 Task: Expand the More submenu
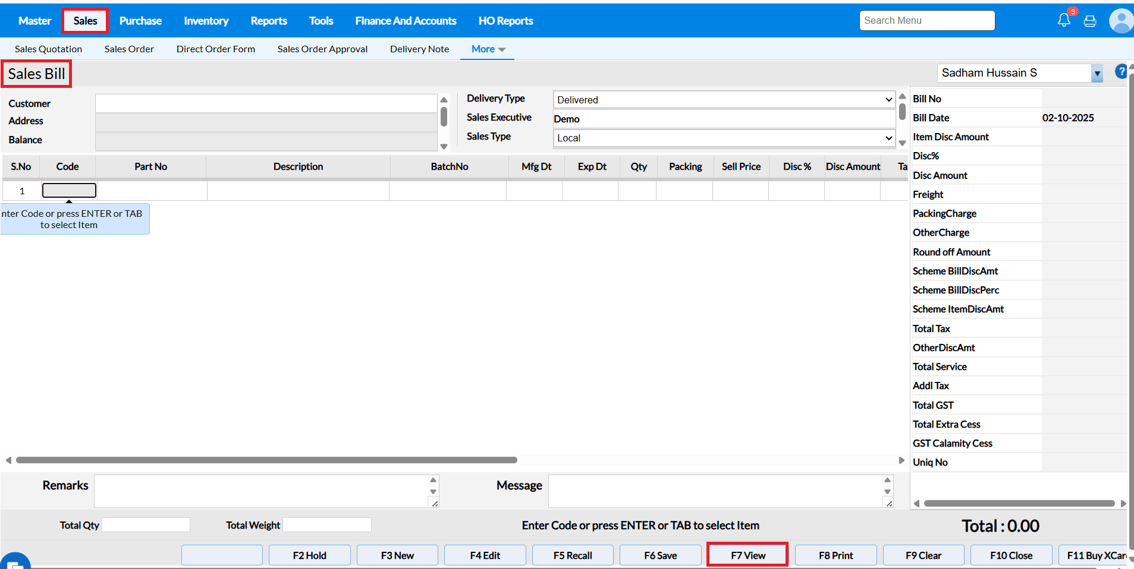coord(488,49)
